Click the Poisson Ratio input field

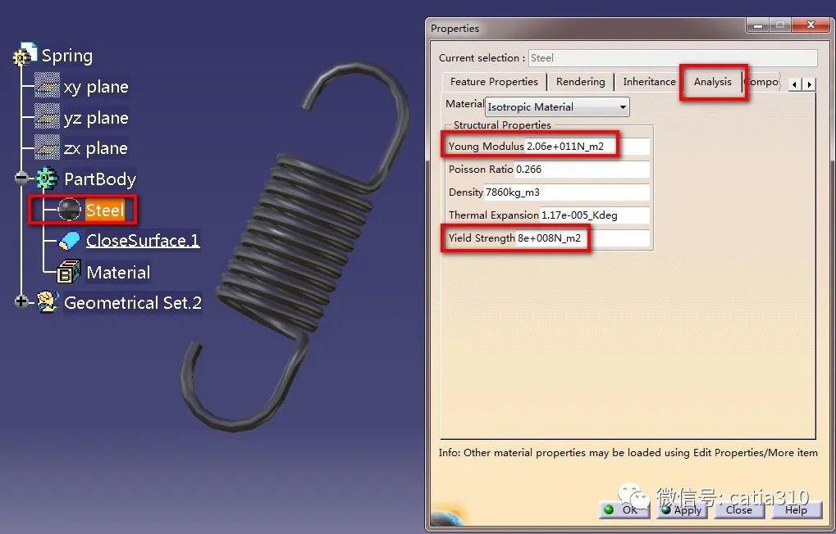582,170
